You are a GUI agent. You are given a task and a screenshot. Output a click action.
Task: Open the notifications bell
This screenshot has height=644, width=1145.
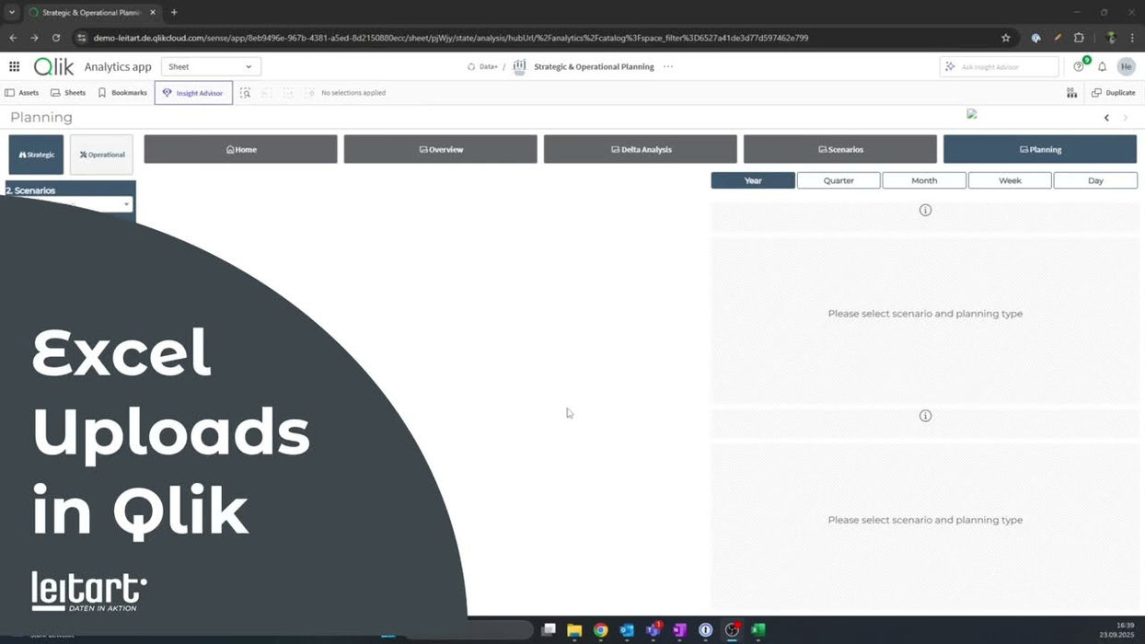click(1102, 66)
